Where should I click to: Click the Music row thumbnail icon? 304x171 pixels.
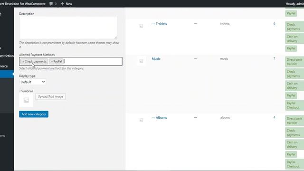click(x=142, y=61)
